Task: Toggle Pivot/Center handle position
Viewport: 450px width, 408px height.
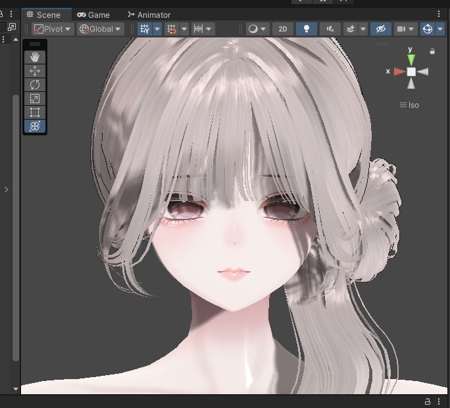Action: tap(53, 29)
